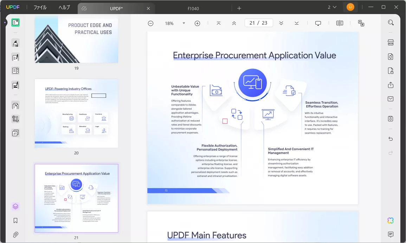The width and height of the screenshot is (406, 243).
Task: Open the user account avatar
Action: (350, 7)
